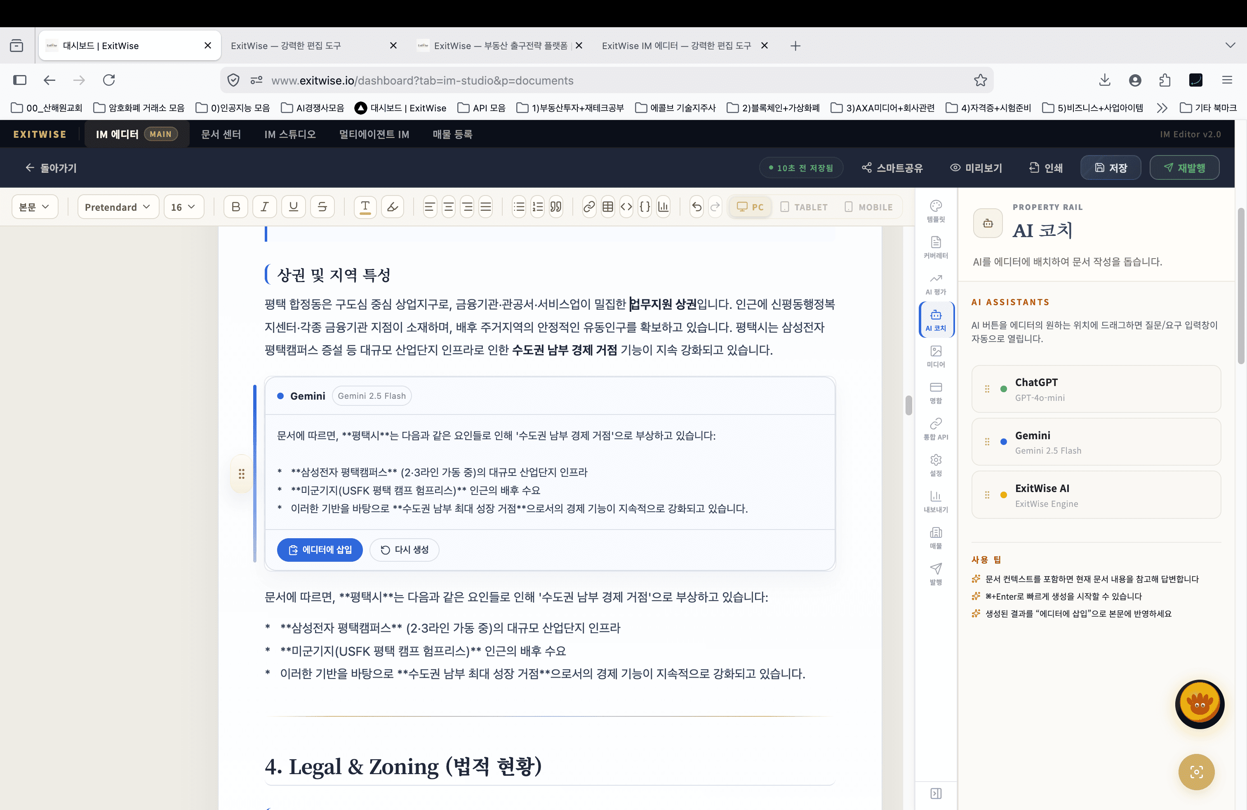Toggle bulleted list formatting

[519, 207]
